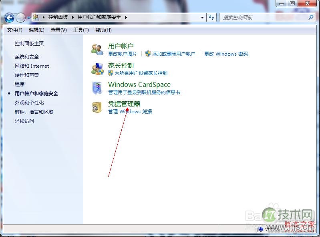Open 时钟、语言和区域 in sidebar
This screenshot has width=320, height=237.
pos(34,112)
